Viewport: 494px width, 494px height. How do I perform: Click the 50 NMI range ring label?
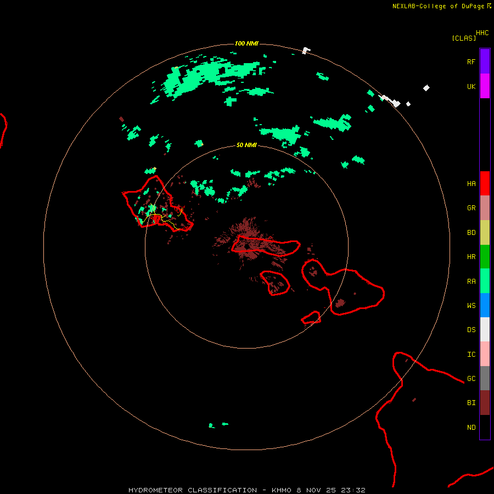click(246, 145)
